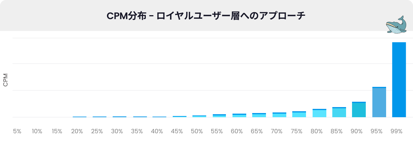Select the bar above the 95% label

tap(379, 102)
